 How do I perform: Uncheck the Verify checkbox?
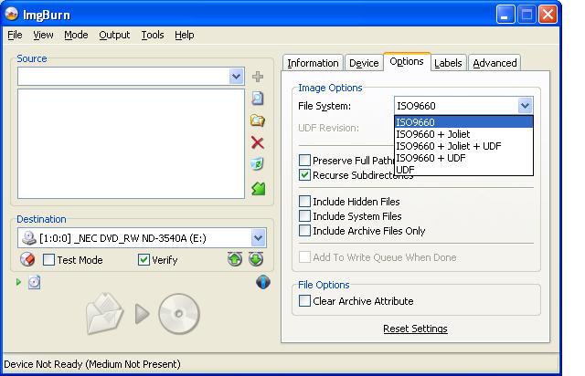(x=144, y=260)
